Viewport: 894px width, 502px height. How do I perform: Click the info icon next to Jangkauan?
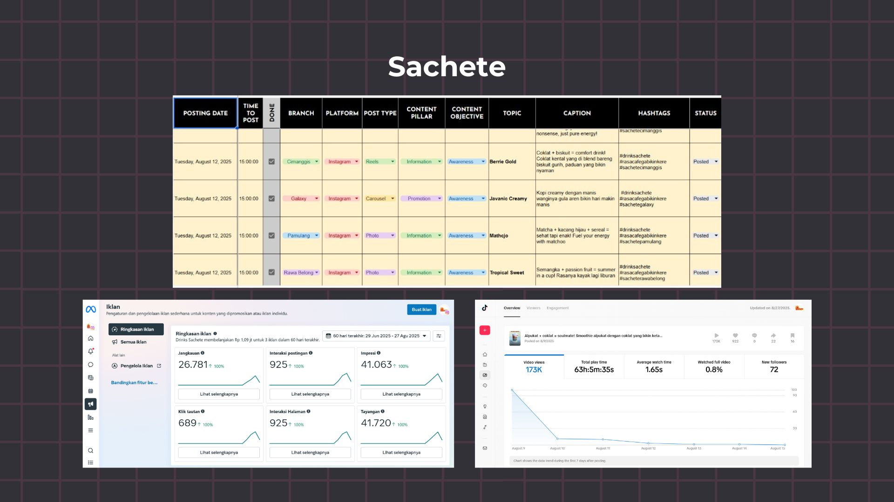[203, 353]
